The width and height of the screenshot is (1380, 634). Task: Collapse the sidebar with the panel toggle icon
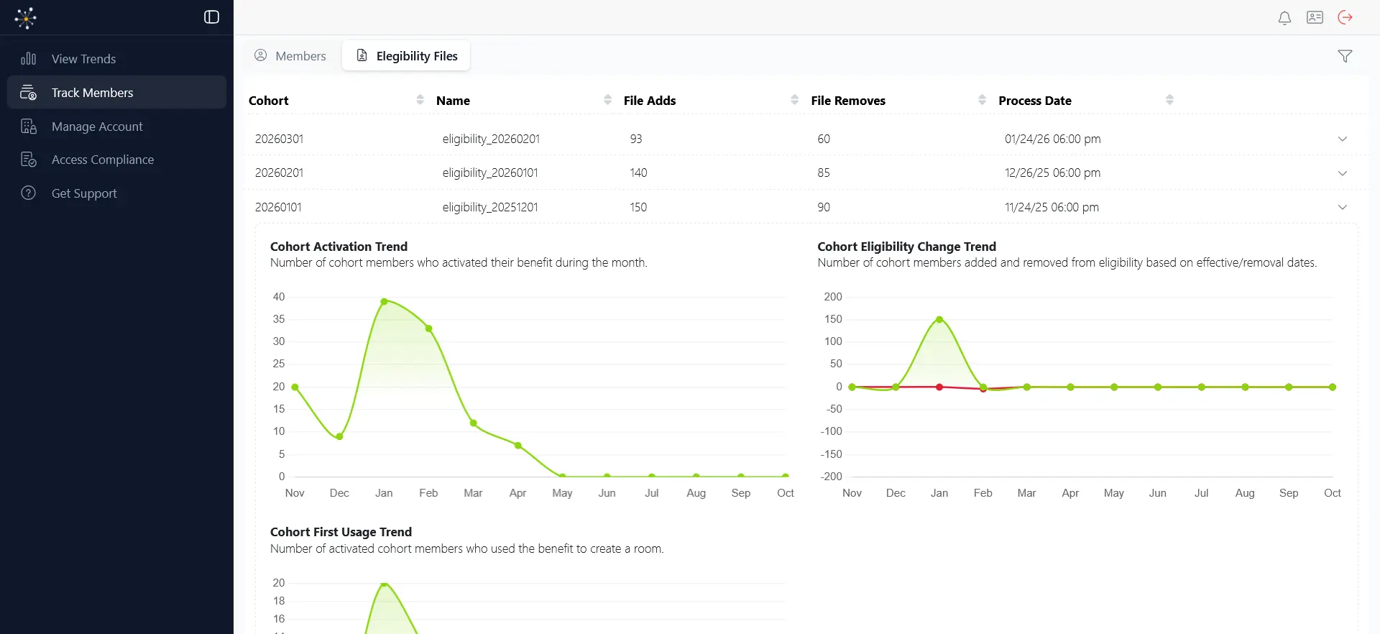[211, 17]
